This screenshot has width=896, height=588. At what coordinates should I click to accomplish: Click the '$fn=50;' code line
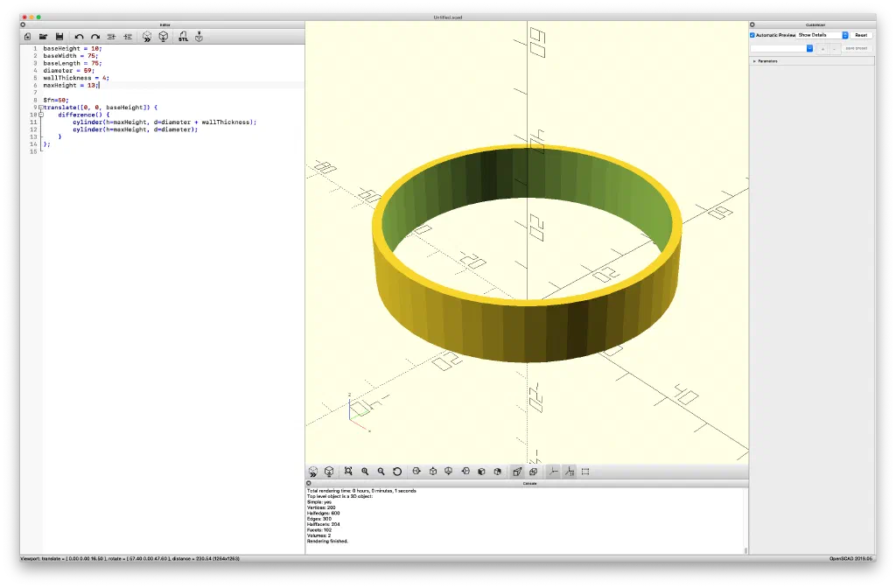(x=56, y=100)
